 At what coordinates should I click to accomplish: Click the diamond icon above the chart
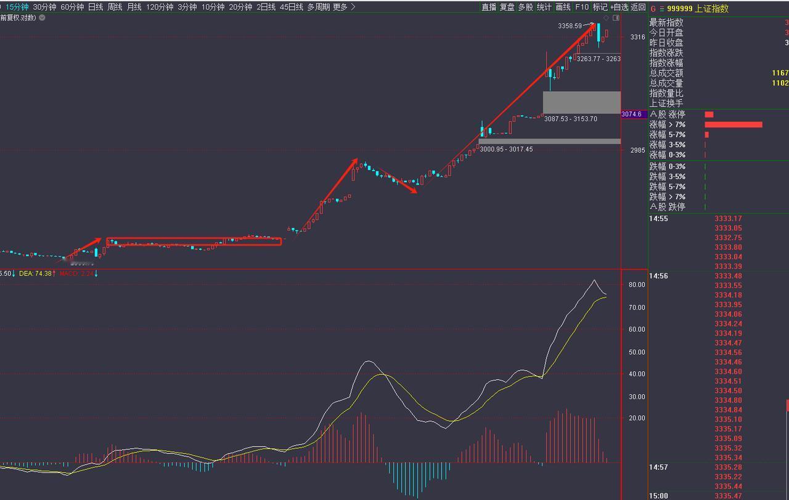tap(606, 18)
